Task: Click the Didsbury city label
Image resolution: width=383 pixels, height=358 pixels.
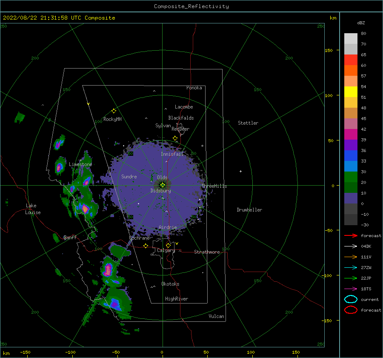Action: click(160, 191)
